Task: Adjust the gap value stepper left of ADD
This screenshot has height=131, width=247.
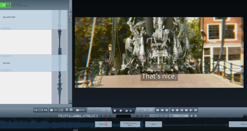Action: point(40,110)
